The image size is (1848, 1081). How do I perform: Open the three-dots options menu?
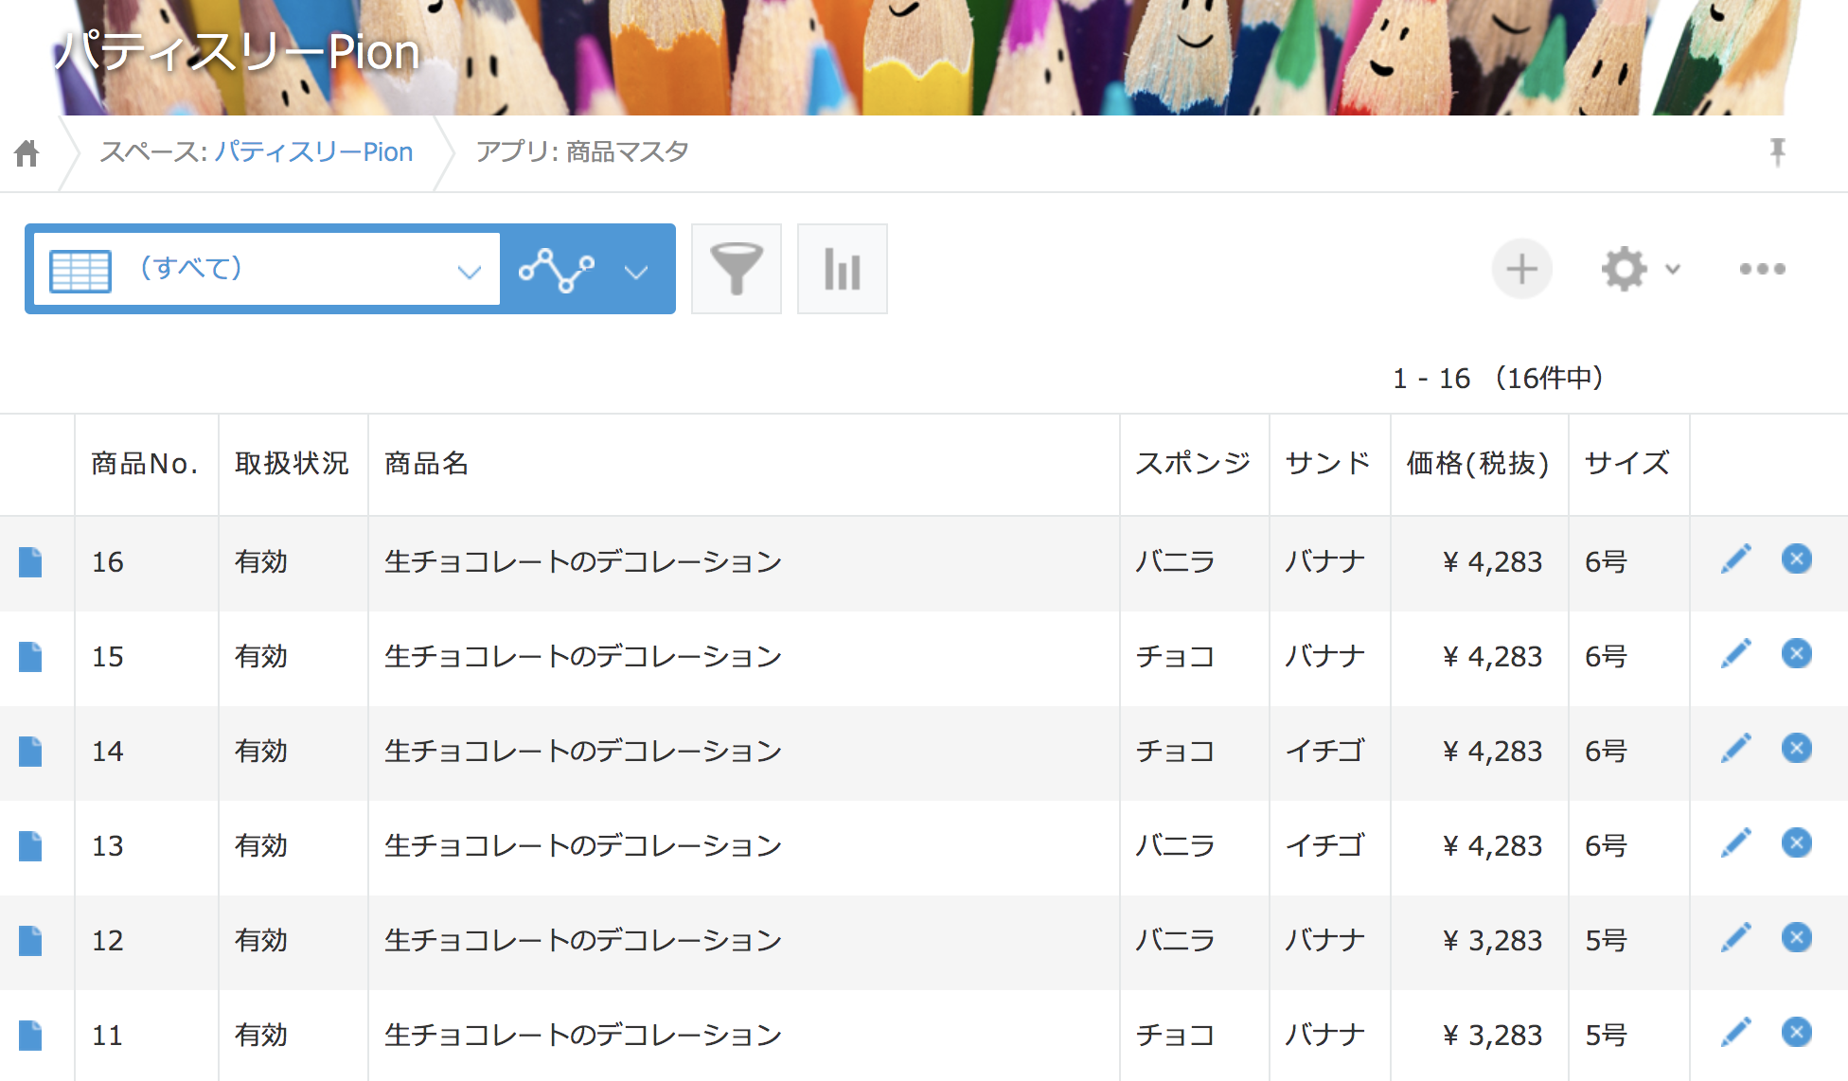[x=1762, y=269]
